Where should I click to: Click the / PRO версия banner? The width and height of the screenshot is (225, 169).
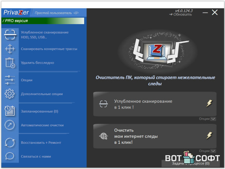43,21
